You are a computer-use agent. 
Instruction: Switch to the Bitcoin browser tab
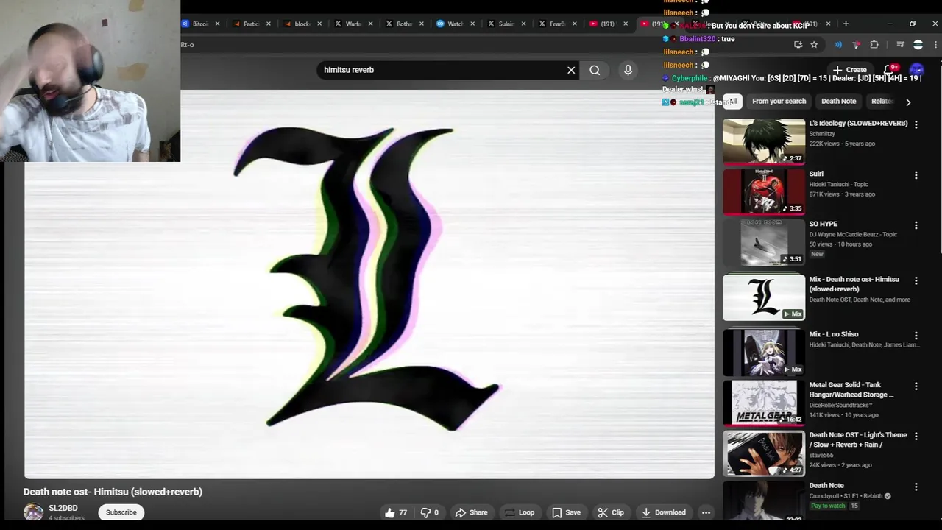pos(196,24)
